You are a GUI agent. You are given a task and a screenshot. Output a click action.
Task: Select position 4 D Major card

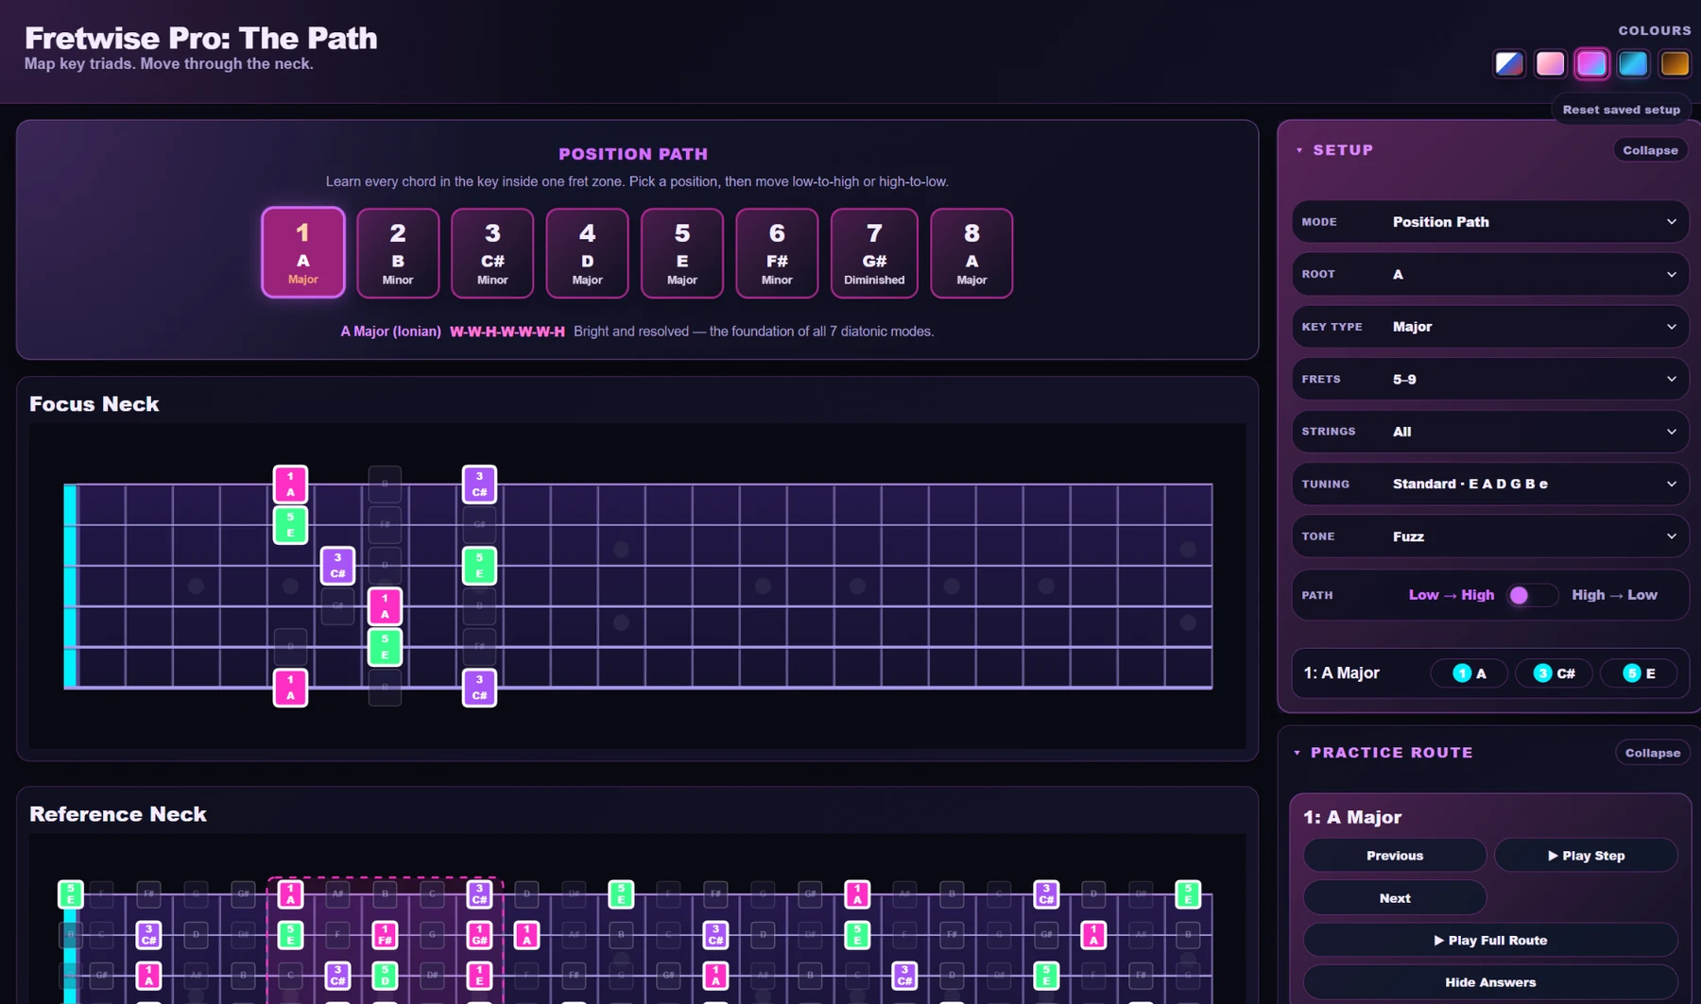pyautogui.click(x=587, y=252)
